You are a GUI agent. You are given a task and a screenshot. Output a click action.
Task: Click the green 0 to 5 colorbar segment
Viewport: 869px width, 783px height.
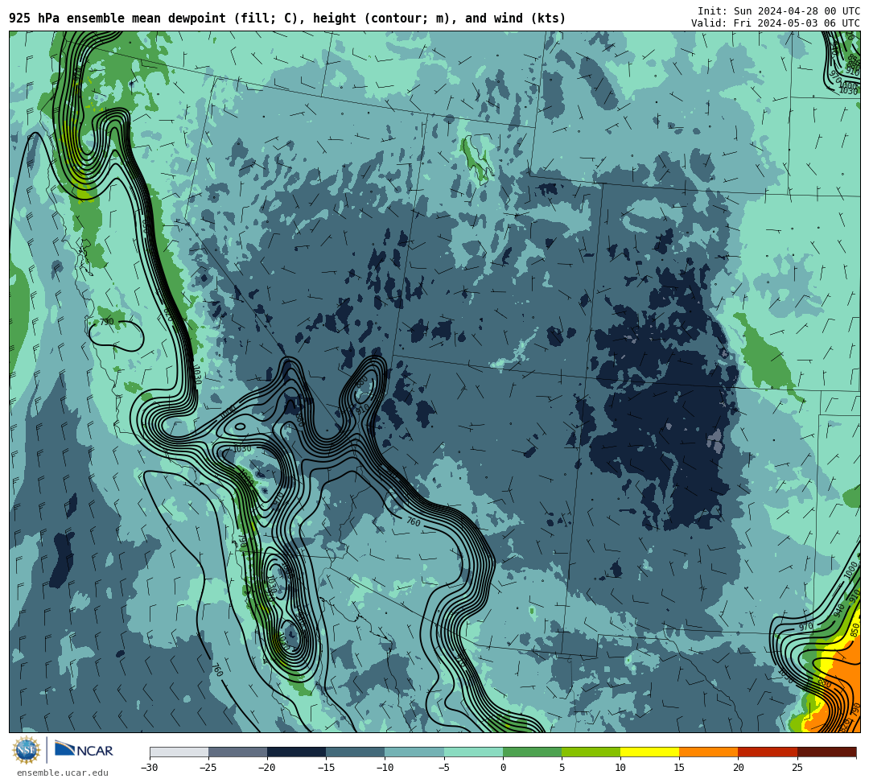(532, 752)
